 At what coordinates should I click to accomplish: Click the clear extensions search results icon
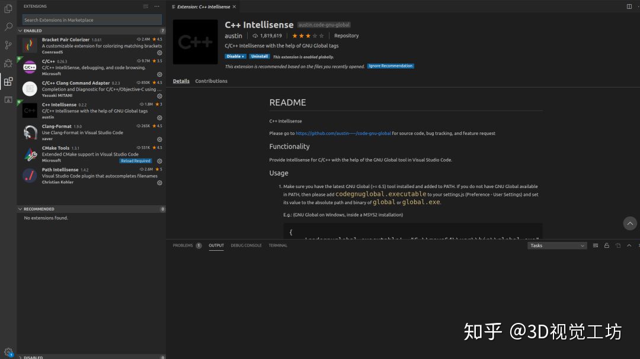point(146,6)
